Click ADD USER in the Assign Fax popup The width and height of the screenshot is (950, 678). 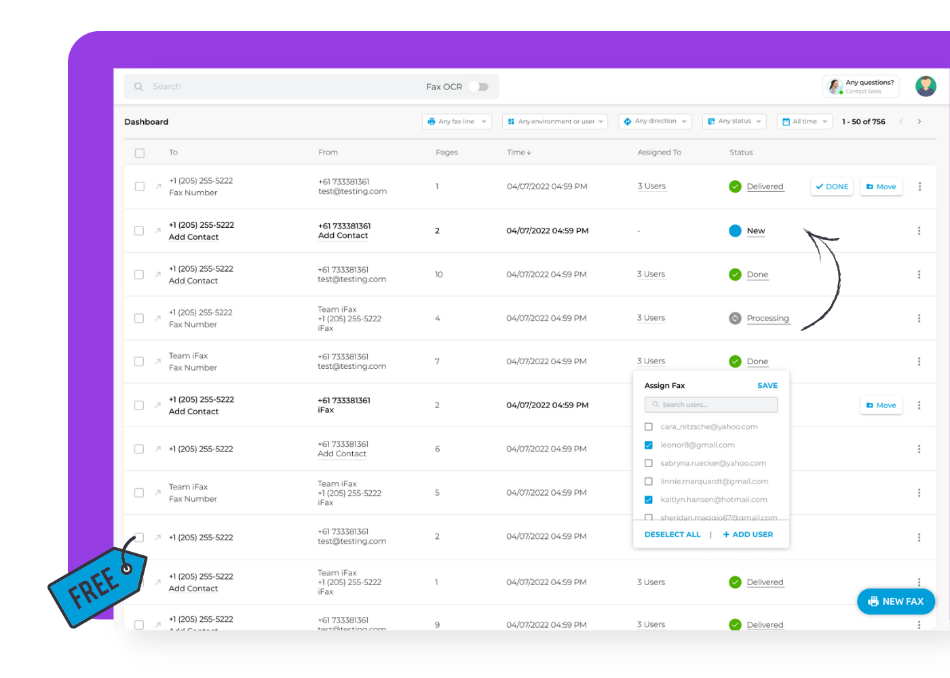[x=748, y=535]
